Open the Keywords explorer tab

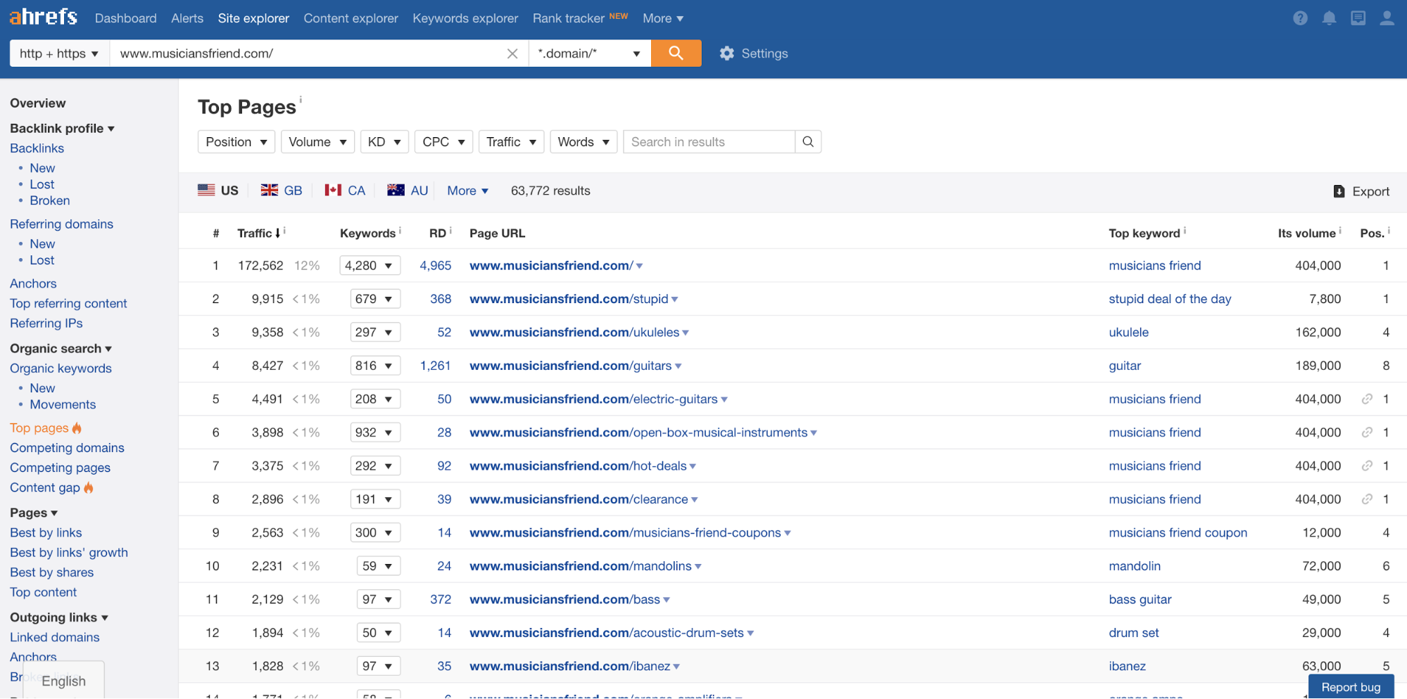[465, 18]
